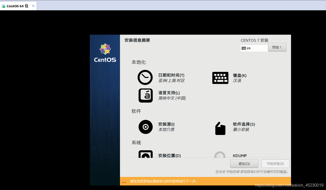Open 键盘(K) settings
Viewport: 326px width, 190px height.
[x=240, y=75]
